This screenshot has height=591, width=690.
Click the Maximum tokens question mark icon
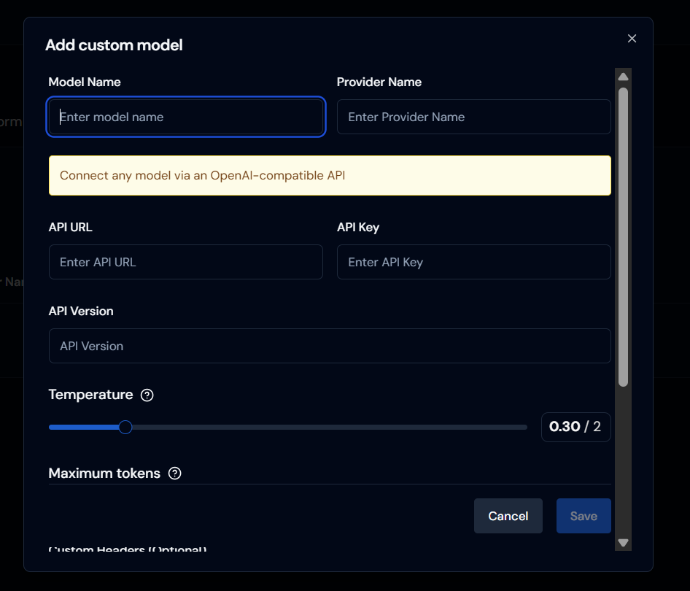[x=174, y=473]
